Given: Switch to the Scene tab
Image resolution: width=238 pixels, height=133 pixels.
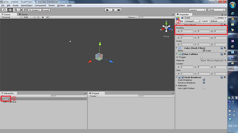Looking at the screenshot, I should [x=9, y=14].
